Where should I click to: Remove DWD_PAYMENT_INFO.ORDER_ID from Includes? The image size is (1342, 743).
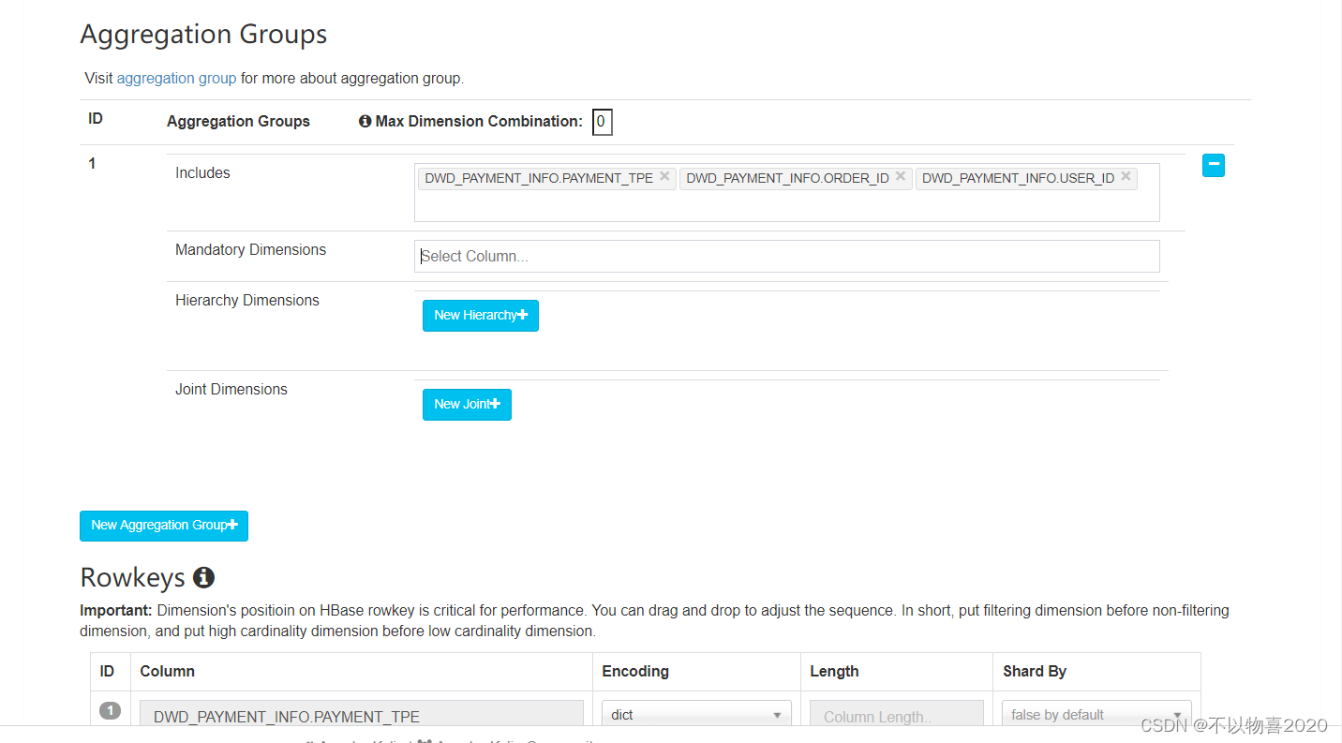click(901, 176)
